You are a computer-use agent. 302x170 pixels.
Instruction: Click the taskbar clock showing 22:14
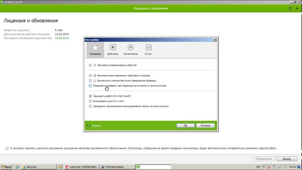[x=293, y=167]
